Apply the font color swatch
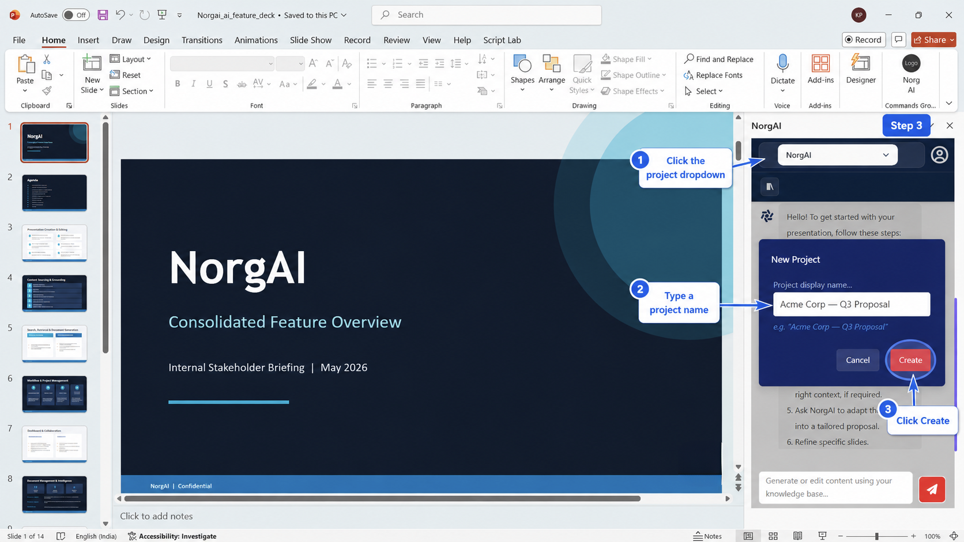The width and height of the screenshot is (964, 542). (x=338, y=84)
